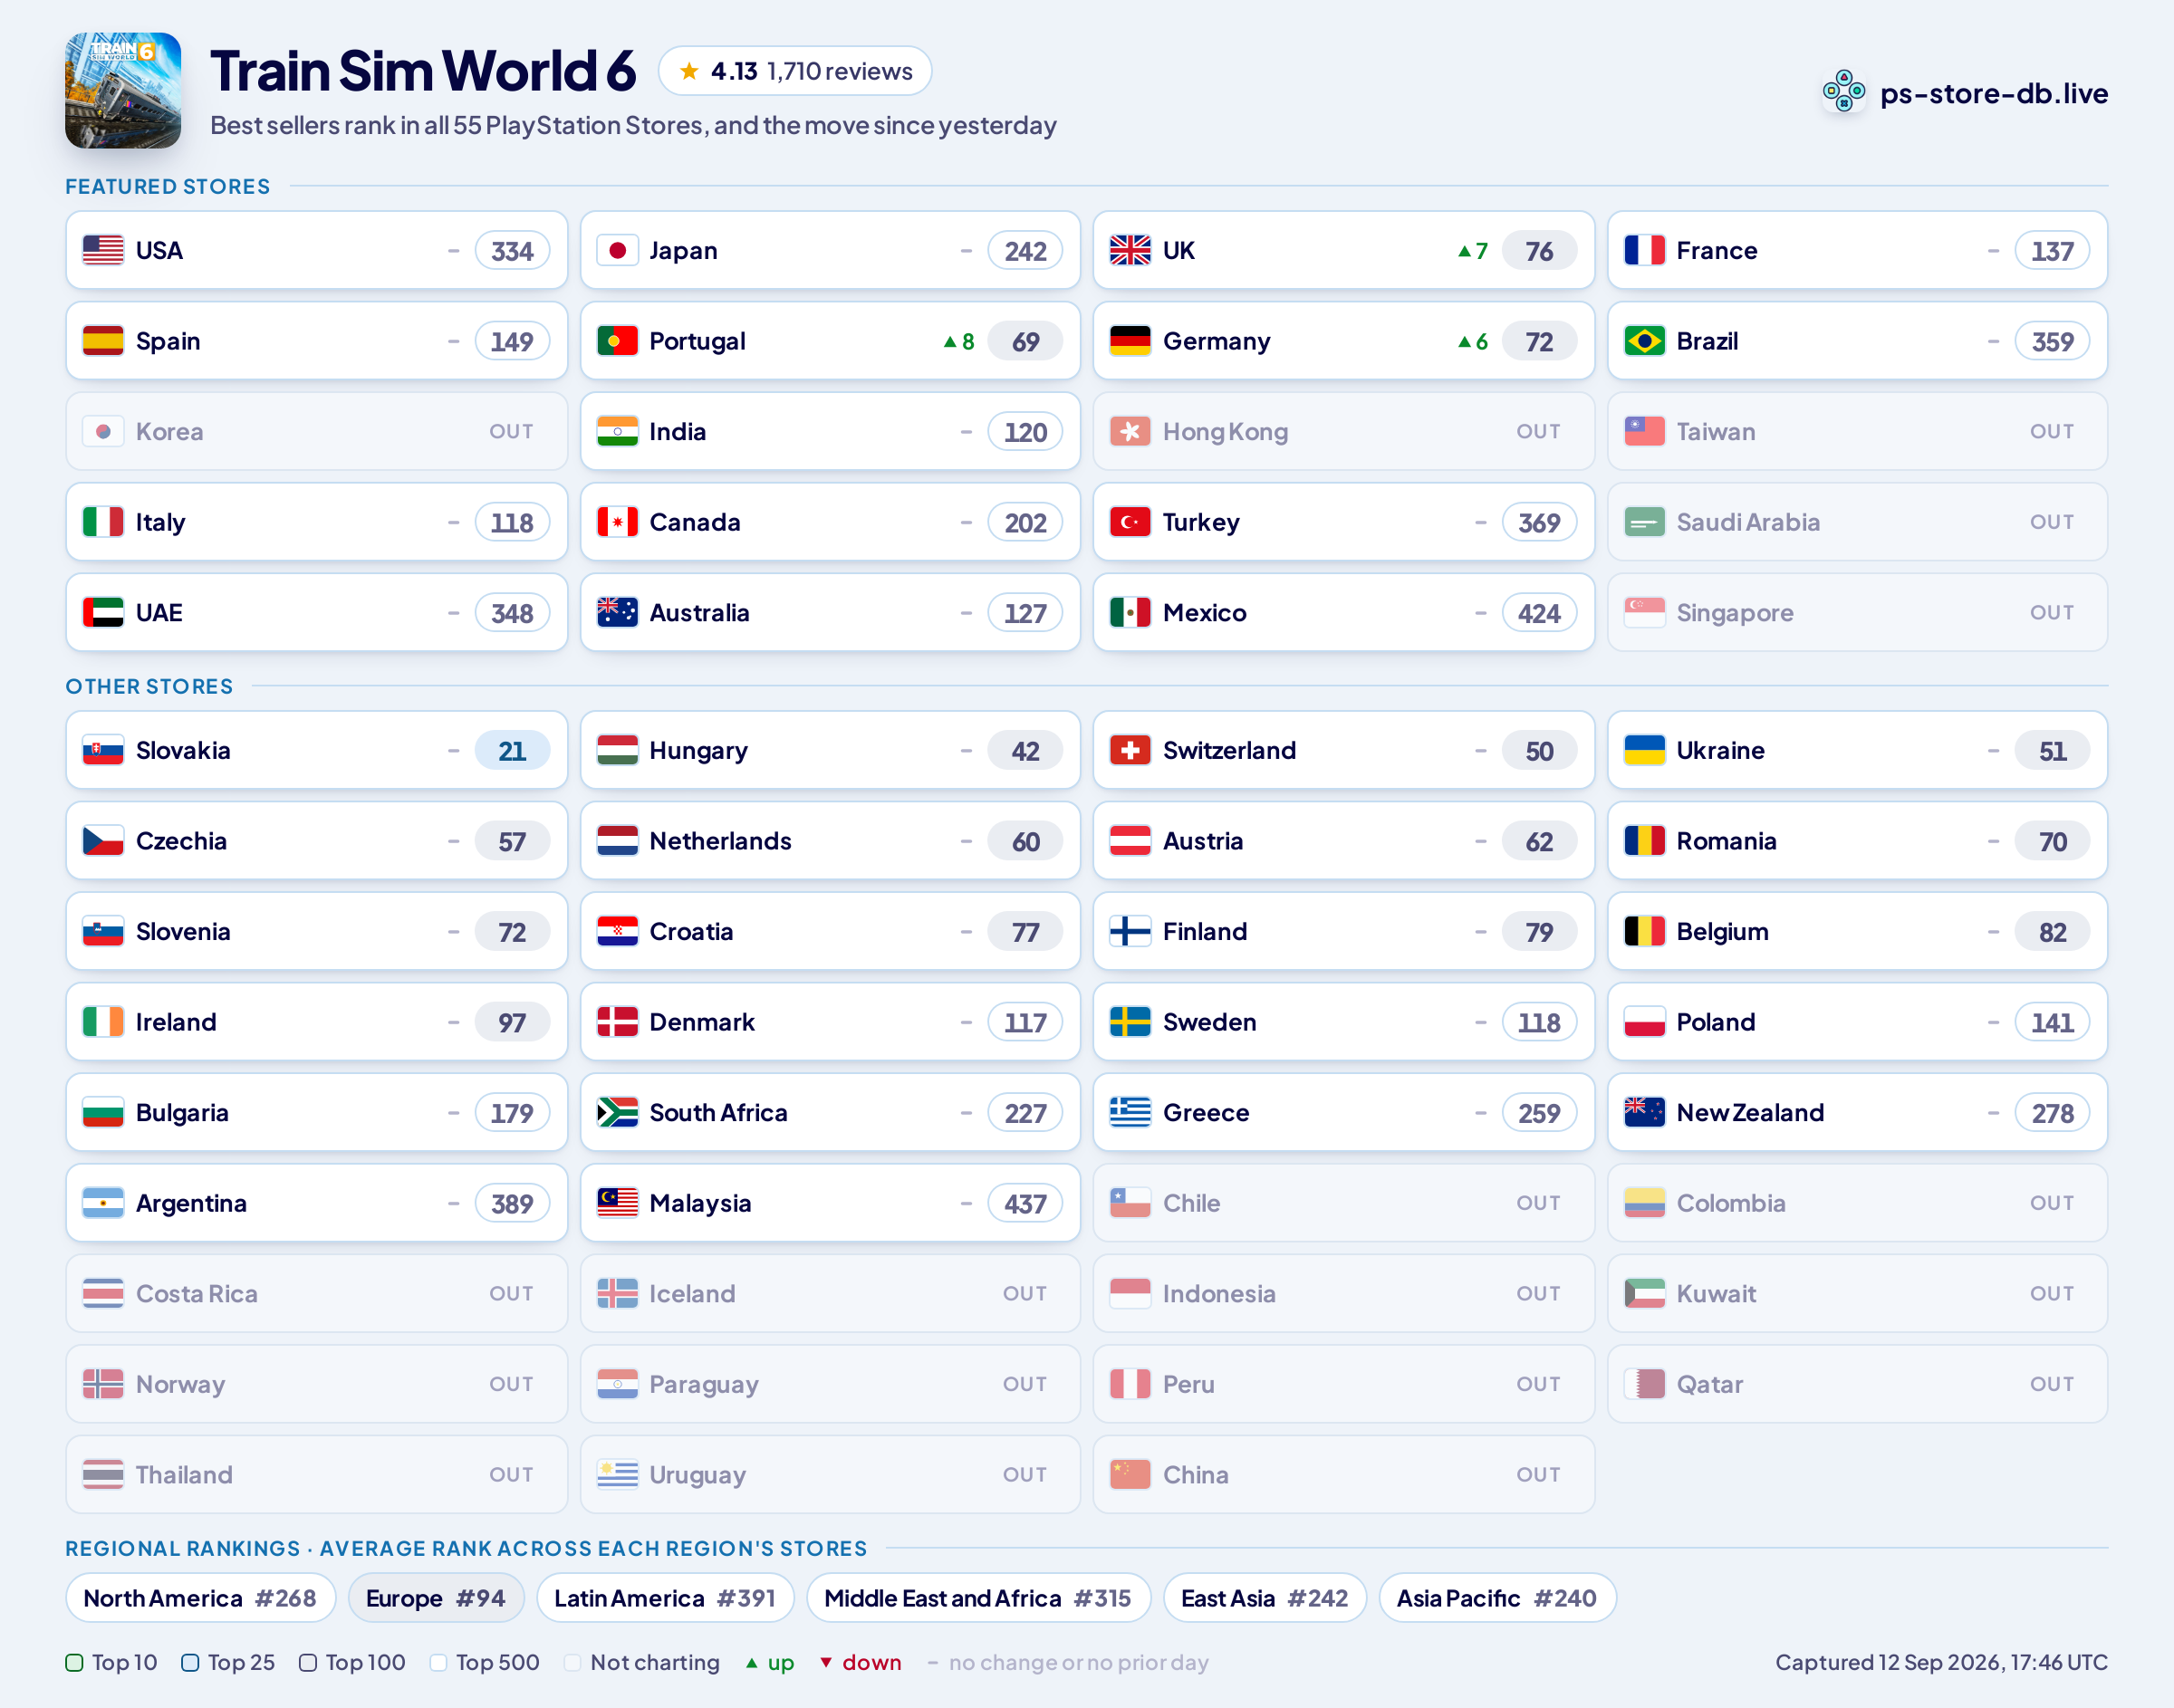Toggle the Top 10 legend box
This screenshot has width=2174, height=1708.
74,1662
